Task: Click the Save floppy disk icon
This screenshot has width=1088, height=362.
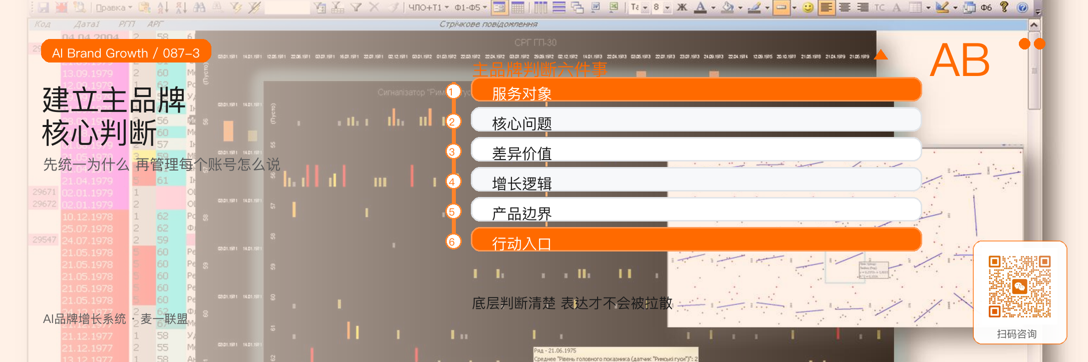Action: 44,7
